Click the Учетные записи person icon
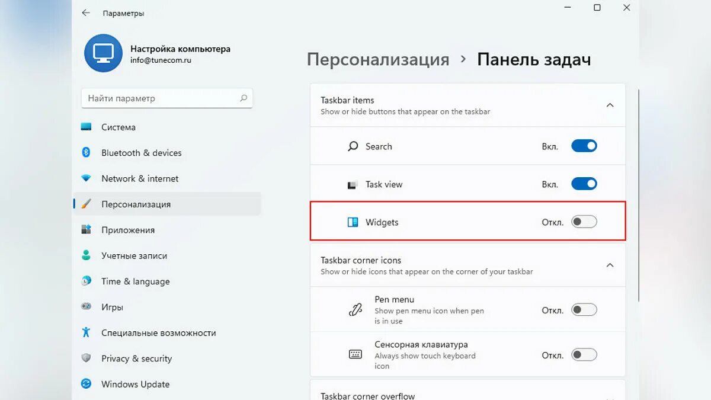 click(86, 255)
